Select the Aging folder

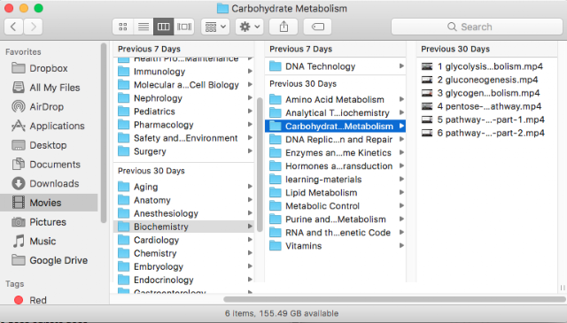coord(183,187)
